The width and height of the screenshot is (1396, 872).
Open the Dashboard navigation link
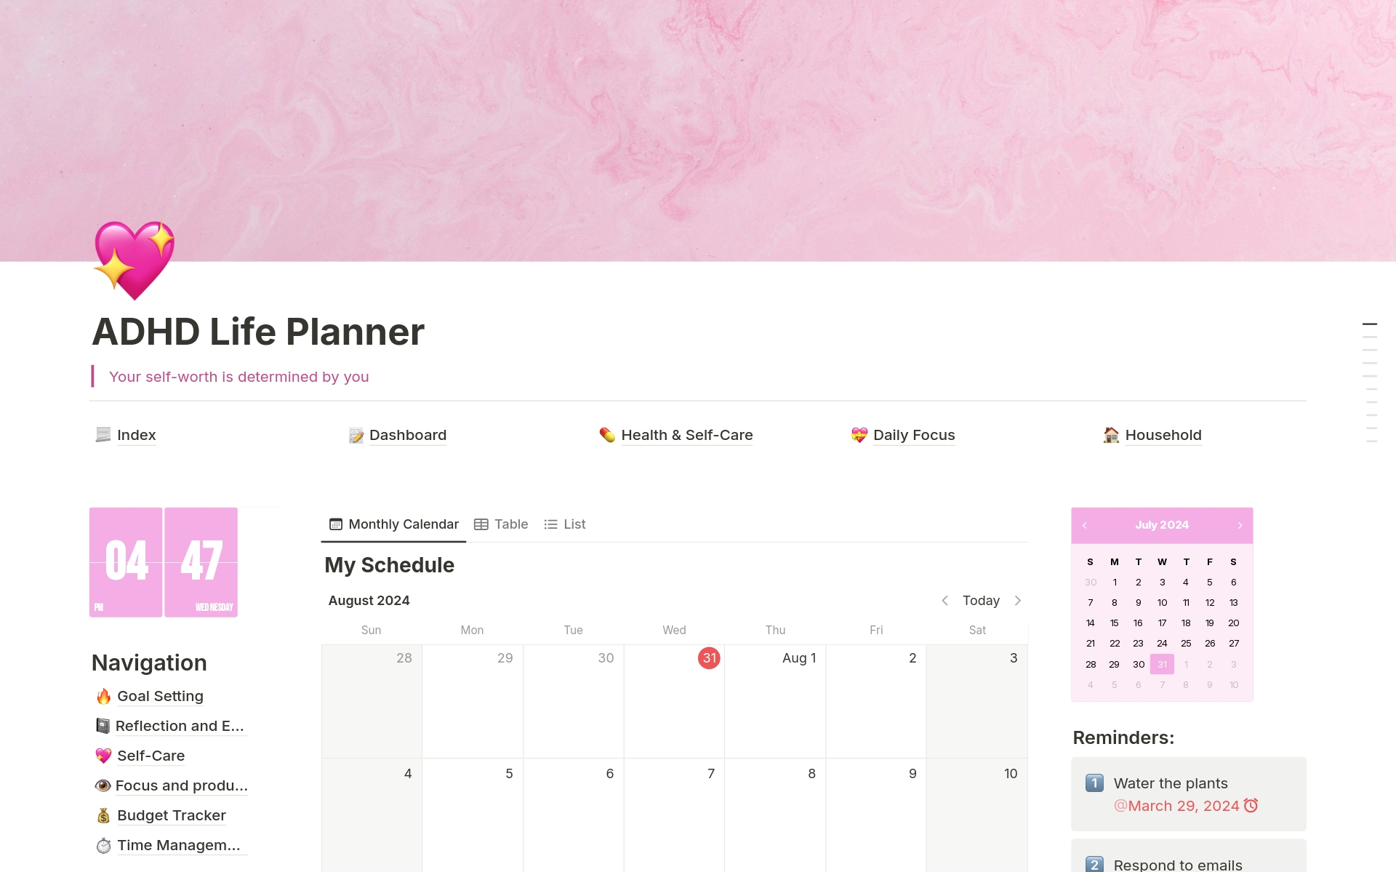(x=406, y=434)
